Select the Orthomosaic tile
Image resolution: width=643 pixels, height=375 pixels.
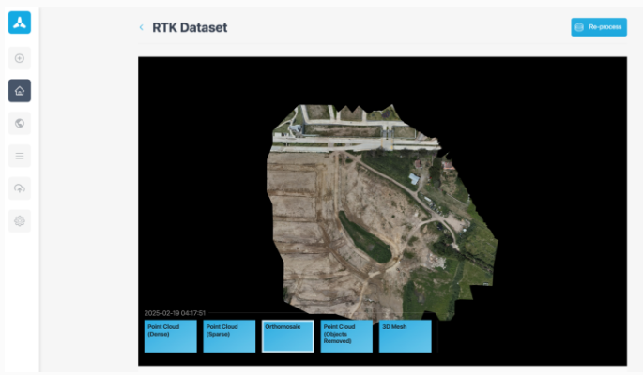click(x=288, y=337)
